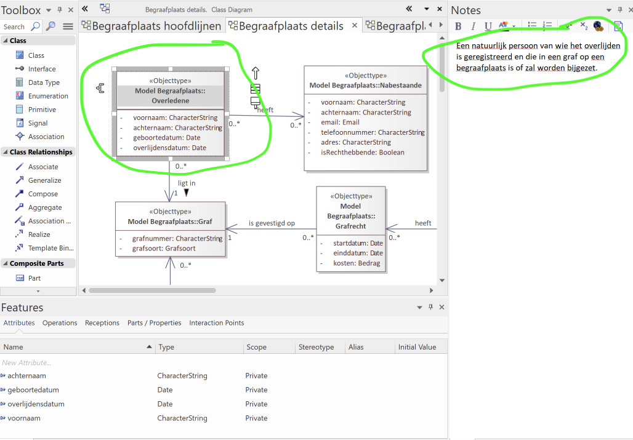
Task: Collapse the Class Relationships toolbox section
Action: (x=5, y=152)
